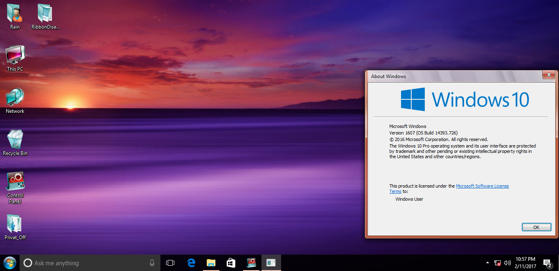Open File Explorer from the taskbar
This screenshot has width=559, height=271.
[x=211, y=263]
